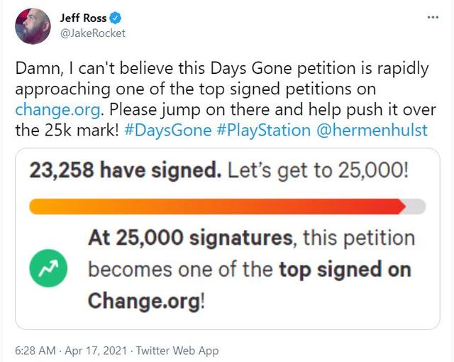Click the bold "Change.org!" text in card
This screenshot has width=454, height=362.
point(146,300)
